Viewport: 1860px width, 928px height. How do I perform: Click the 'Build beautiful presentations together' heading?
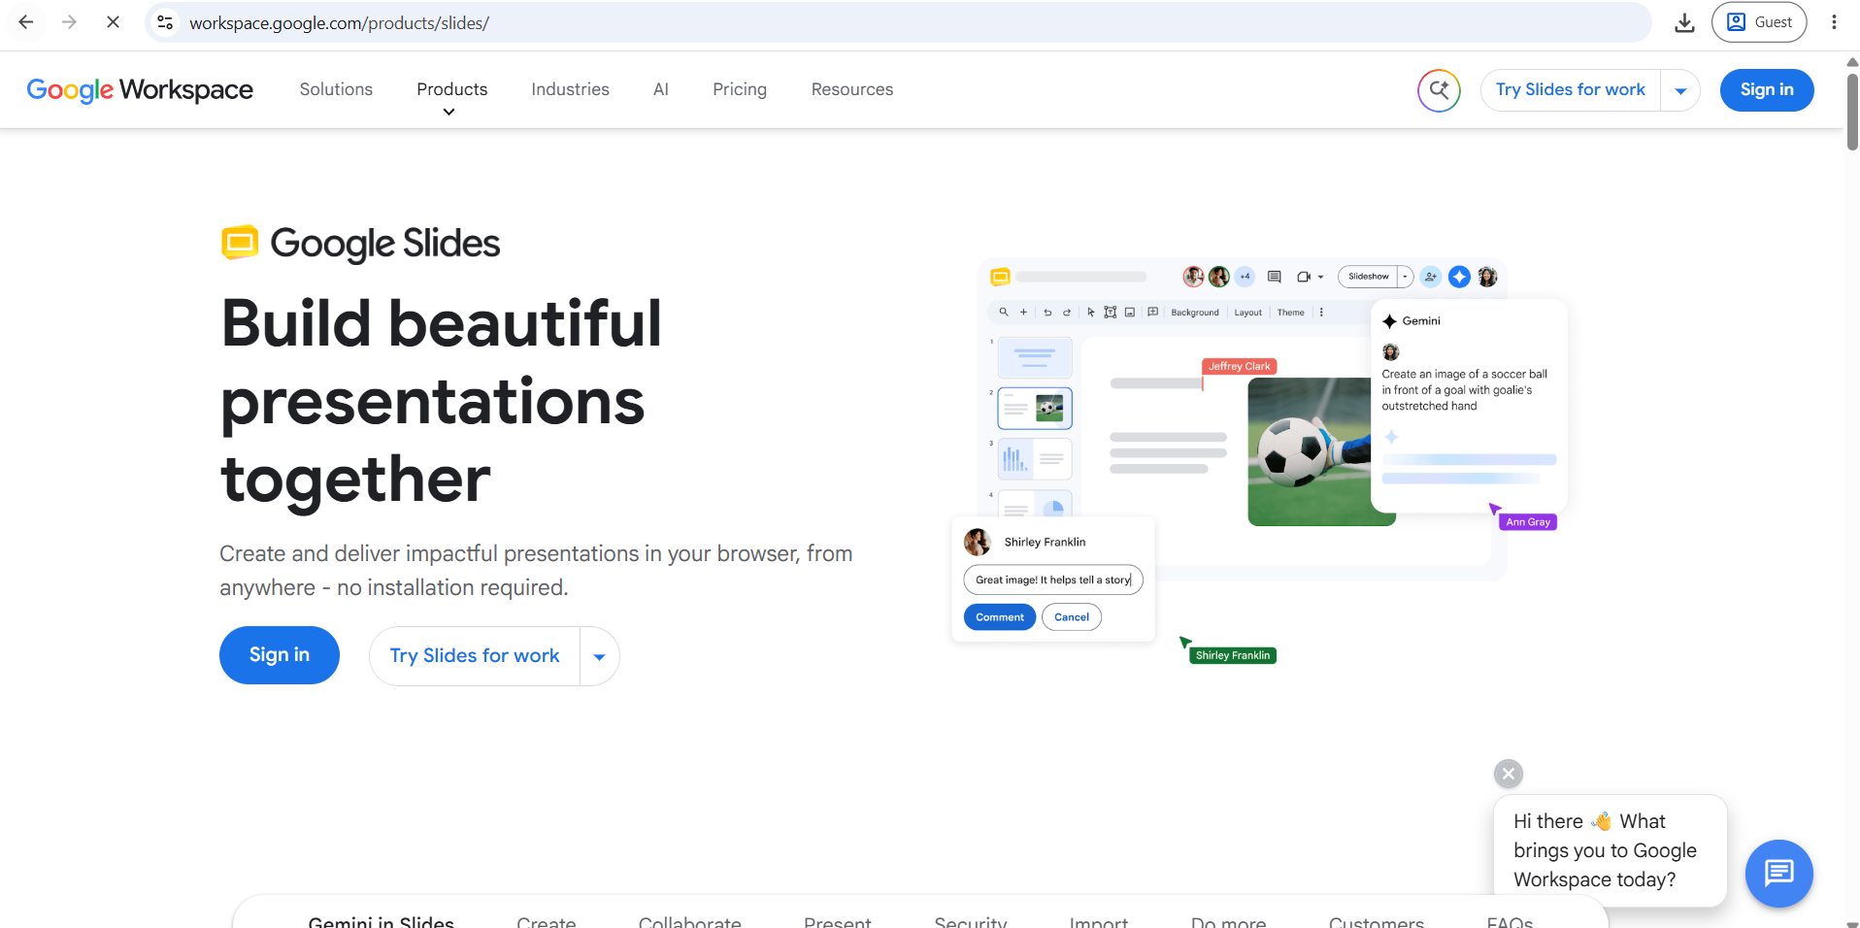tap(442, 401)
